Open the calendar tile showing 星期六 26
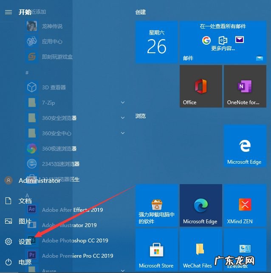 (x=157, y=42)
